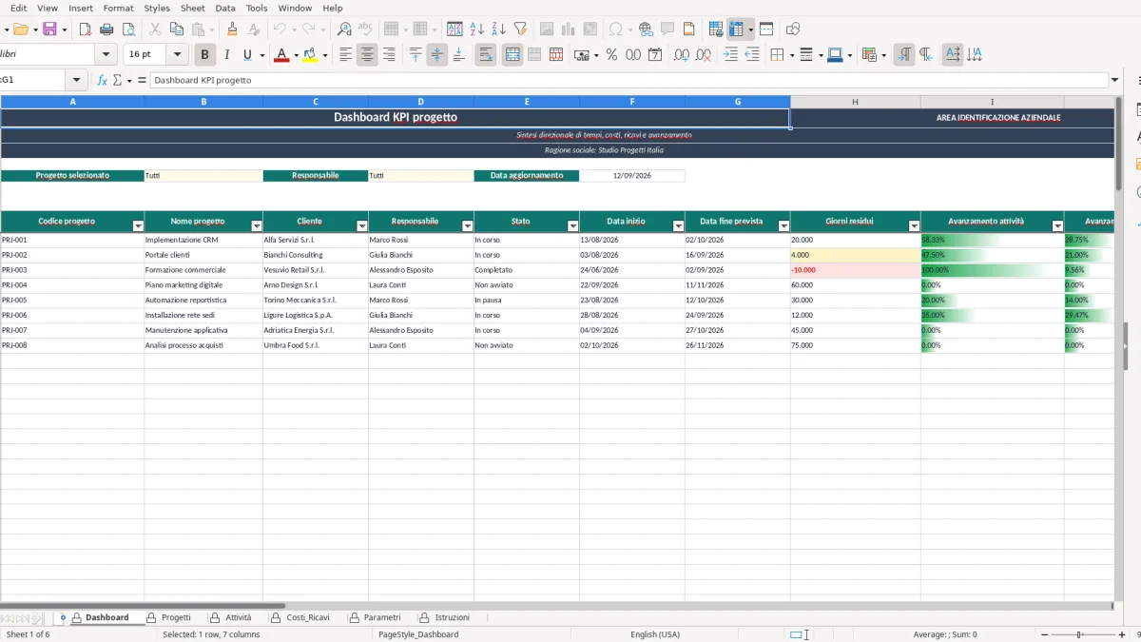Open the font size dropdown next to 16 pt
Screen dimensions: 1141x642
click(x=177, y=55)
